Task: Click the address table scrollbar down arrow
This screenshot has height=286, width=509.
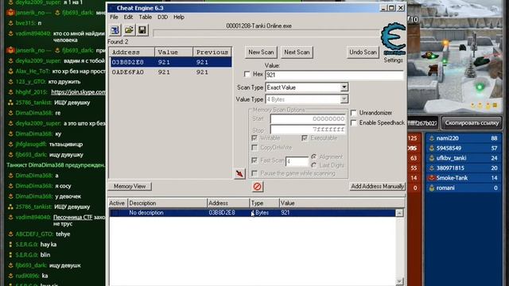Action: pyautogui.click(x=399, y=281)
